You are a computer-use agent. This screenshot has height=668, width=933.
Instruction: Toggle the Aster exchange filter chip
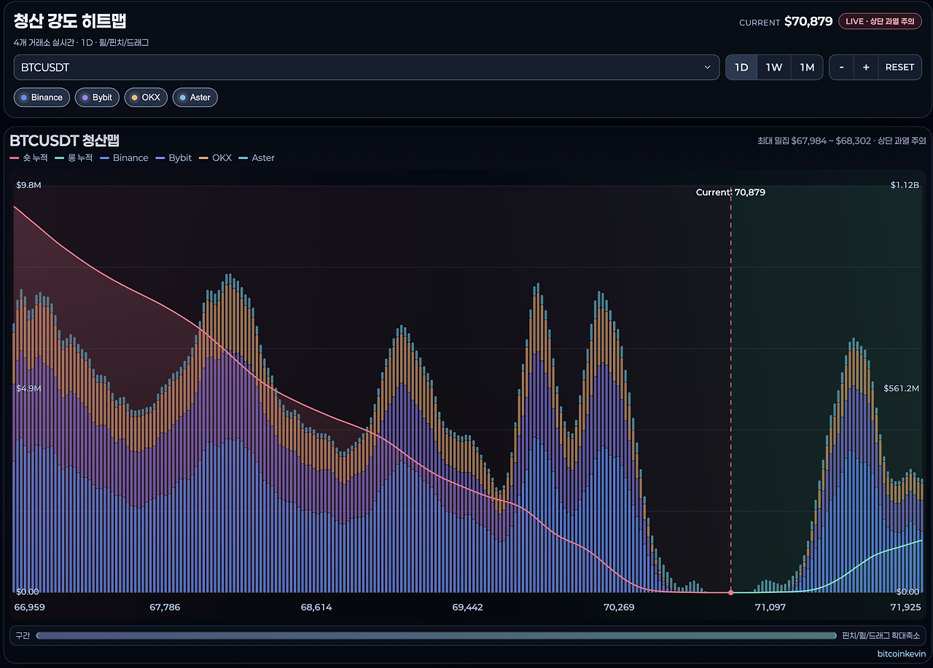(195, 98)
